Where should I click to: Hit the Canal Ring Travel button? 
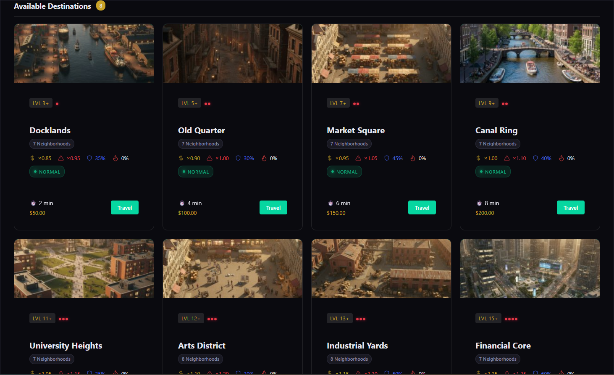[570, 208]
